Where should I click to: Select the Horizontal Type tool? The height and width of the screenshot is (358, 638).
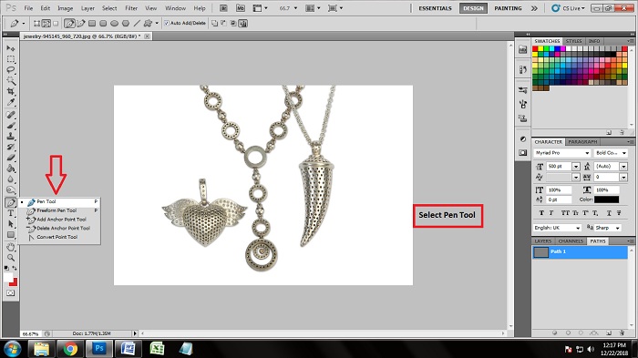pos(11,213)
